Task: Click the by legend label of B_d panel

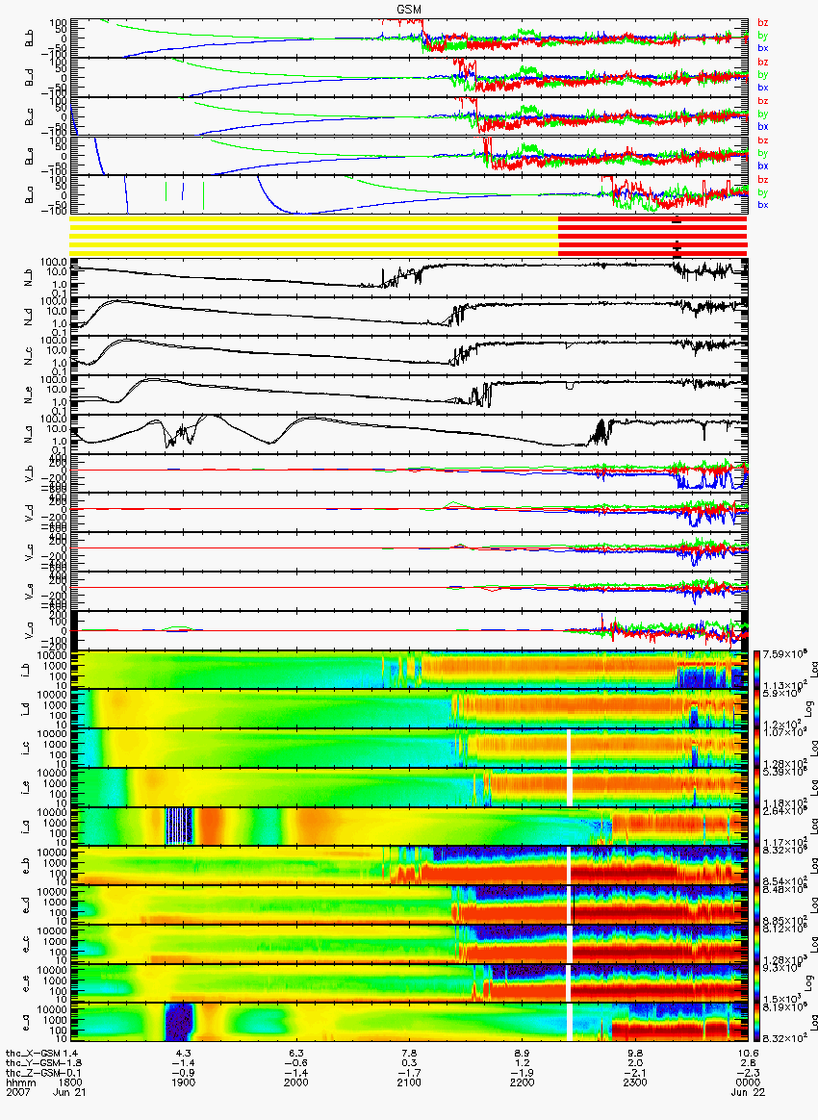Action: [x=763, y=74]
